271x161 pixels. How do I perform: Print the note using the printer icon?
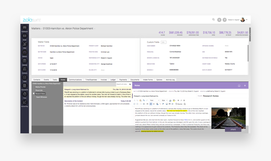239,85
